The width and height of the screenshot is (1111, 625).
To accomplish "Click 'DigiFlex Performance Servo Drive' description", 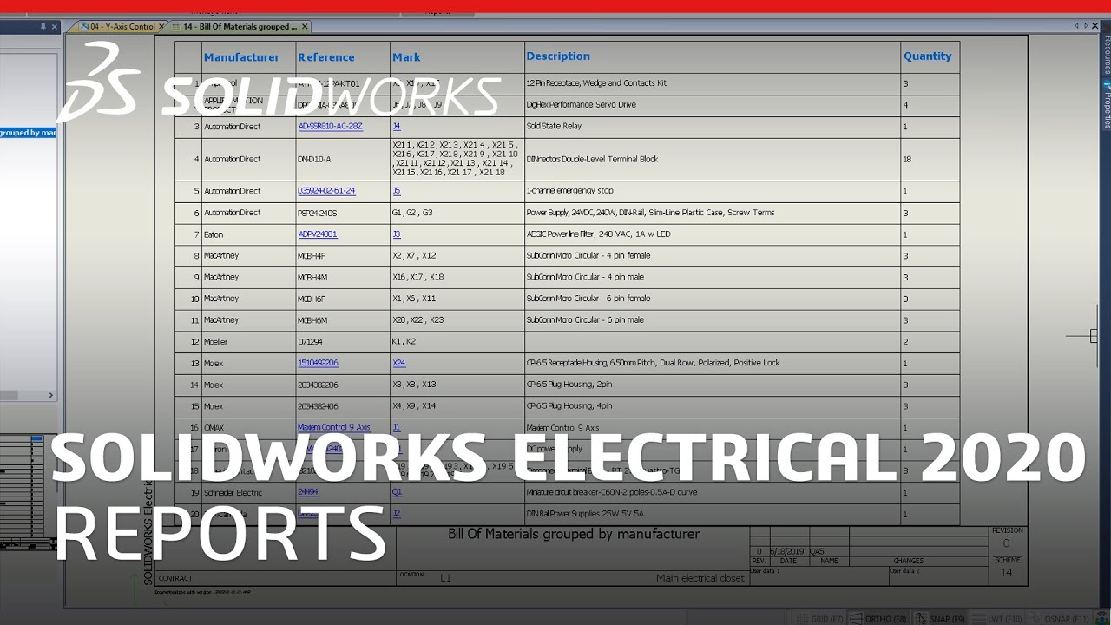I will (x=581, y=105).
